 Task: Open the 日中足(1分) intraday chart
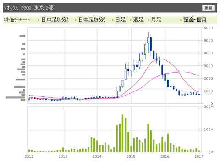[55, 20]
